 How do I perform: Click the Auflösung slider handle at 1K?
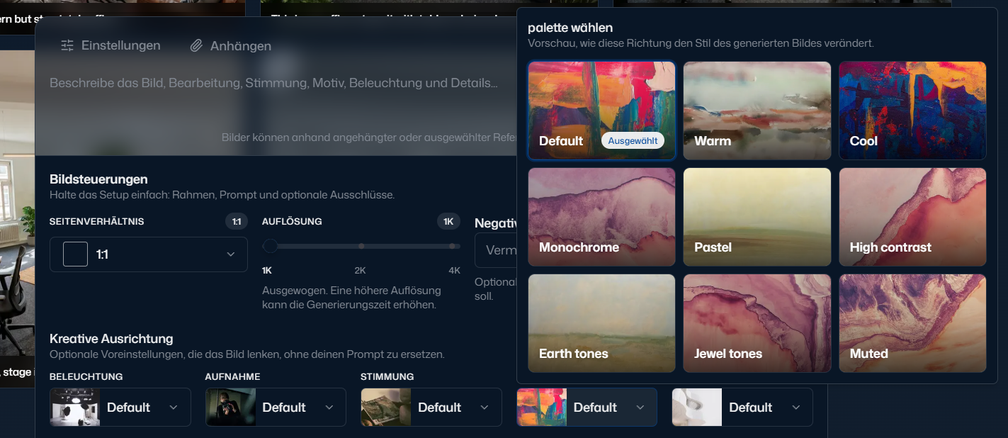pos(270,246)
